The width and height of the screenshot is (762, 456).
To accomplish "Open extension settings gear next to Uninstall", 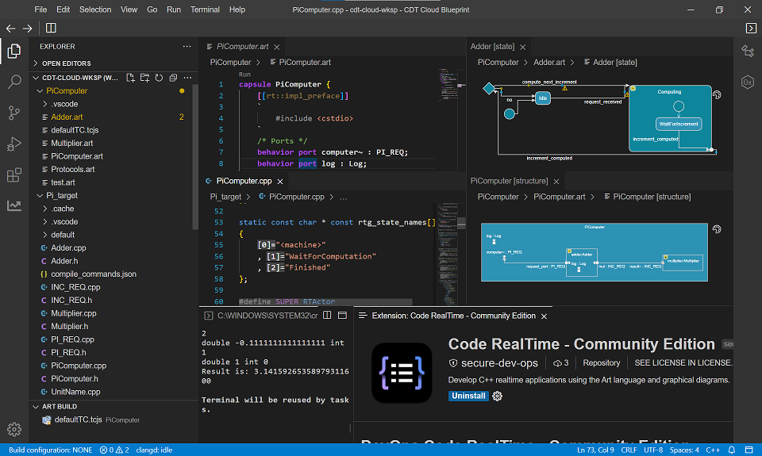I will pyautogui.click(x=498, y=396).
